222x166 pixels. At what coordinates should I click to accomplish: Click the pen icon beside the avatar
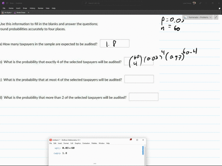click(x=200, y=3)
